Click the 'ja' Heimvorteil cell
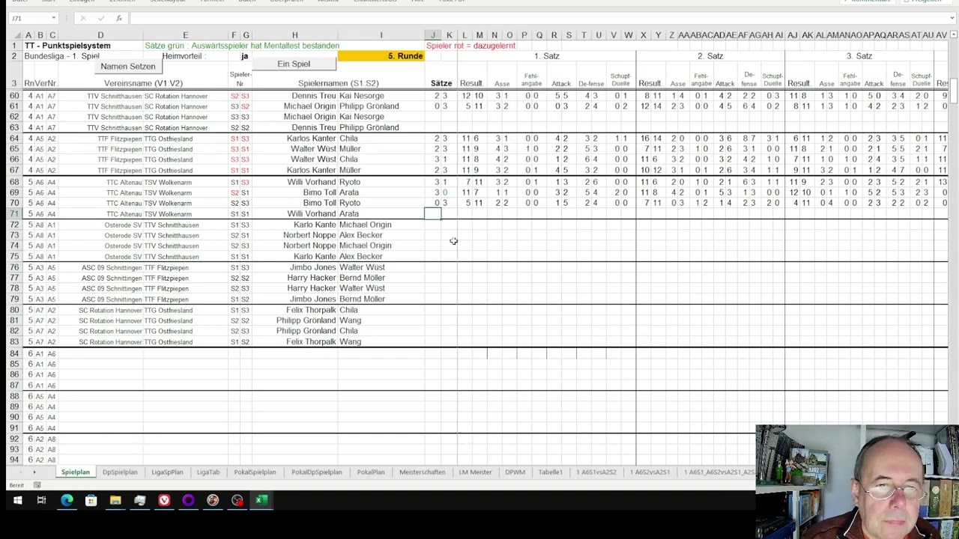The height and width of the screenshot is (539, 959). click(244, 56)
